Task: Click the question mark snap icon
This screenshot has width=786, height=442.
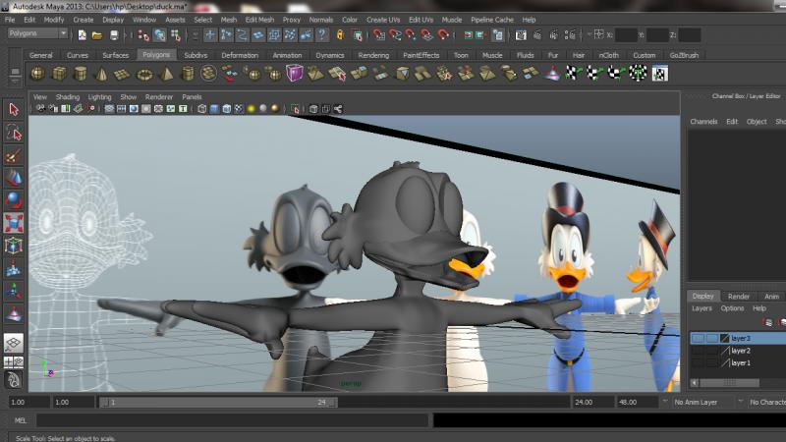Action: [322, 34]
